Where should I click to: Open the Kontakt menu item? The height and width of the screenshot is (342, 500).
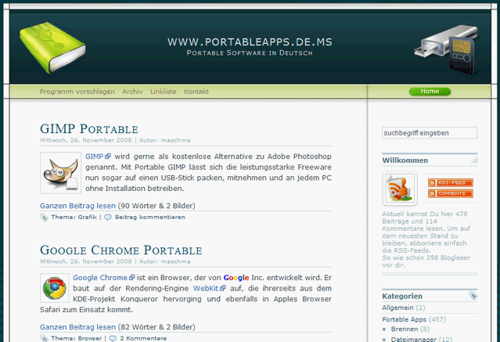click(x=196, y=92)
